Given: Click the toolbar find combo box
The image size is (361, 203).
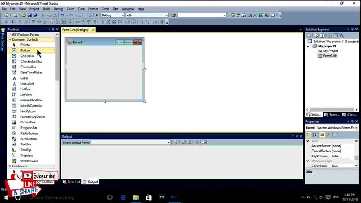Looking at the screenshot, I should coord(202,15).
